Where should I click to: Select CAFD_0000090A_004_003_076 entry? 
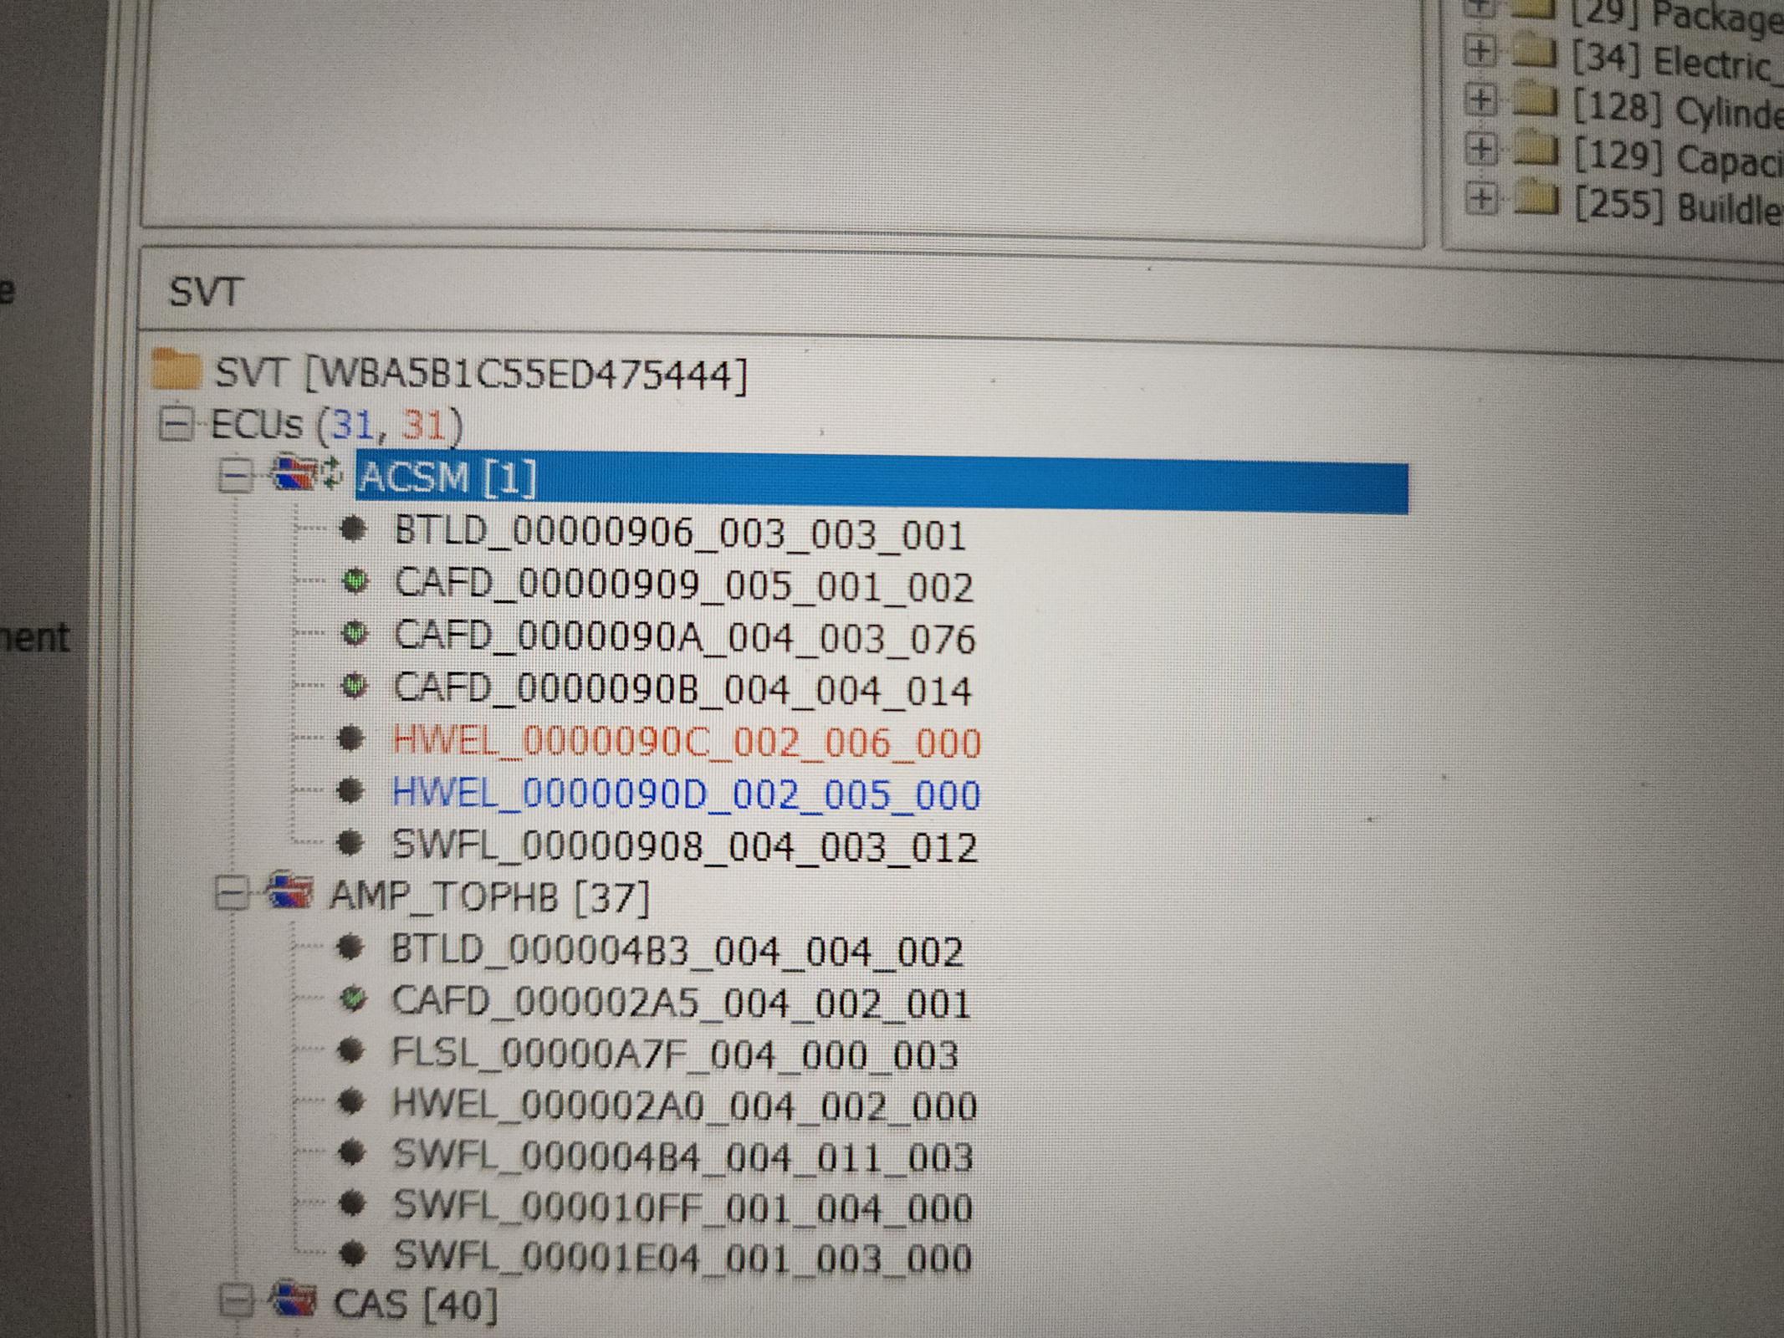pos(684,638)
